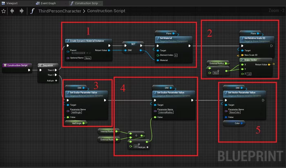This screenshot has height=168, width=286.
Task: Click Set Vector Parameter output exec pin
Action: pos(263,100)
